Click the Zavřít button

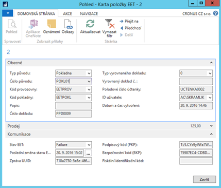click(205, 179)
